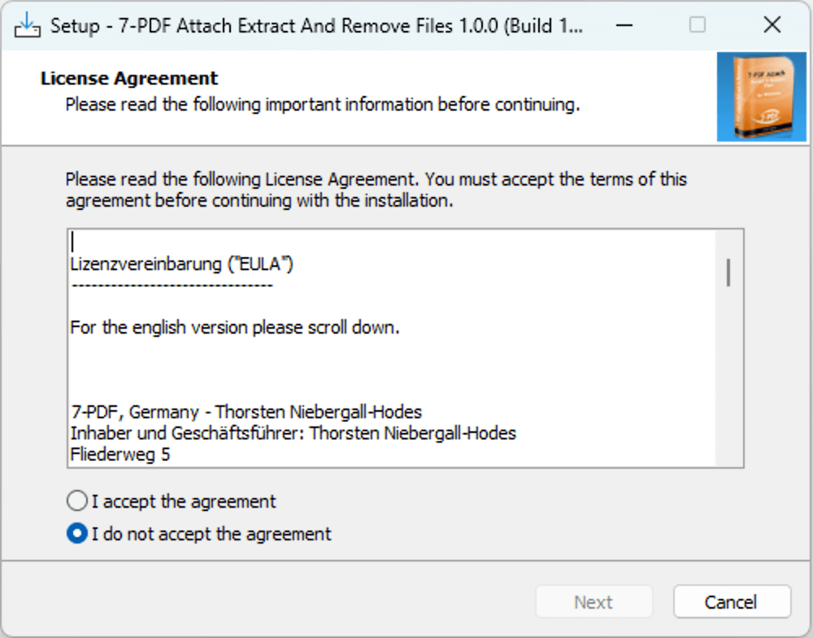Click the license text scrollbar thumb
This screenshot has height=638, width=813.
[x=728, y=272]
